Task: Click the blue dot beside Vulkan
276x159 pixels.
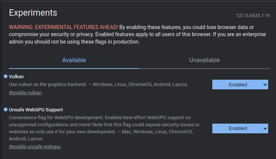Action: (x=6, y=76)
